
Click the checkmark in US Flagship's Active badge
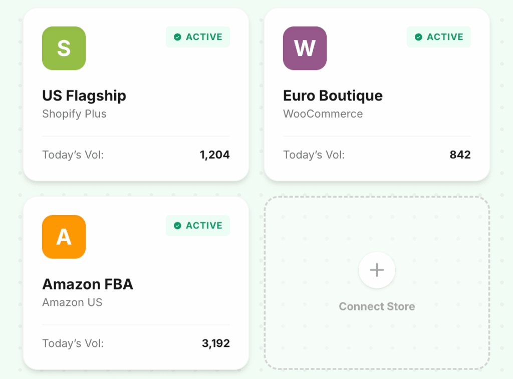[177, 37]
